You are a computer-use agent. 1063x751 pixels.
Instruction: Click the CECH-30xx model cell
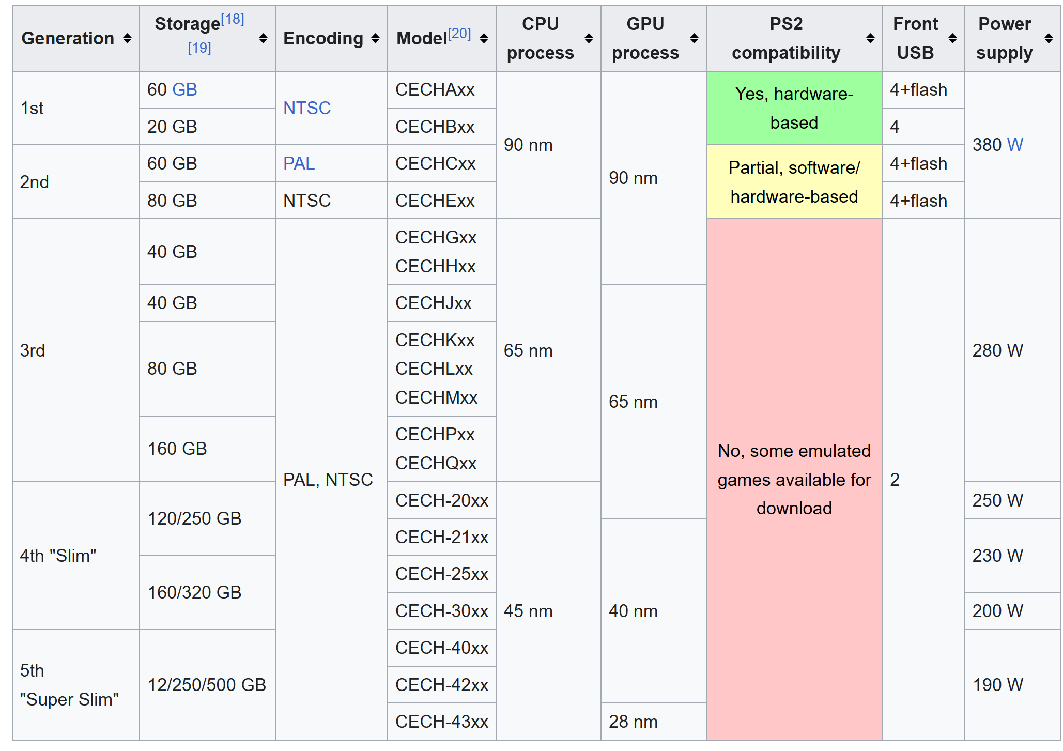pos(441,611)
